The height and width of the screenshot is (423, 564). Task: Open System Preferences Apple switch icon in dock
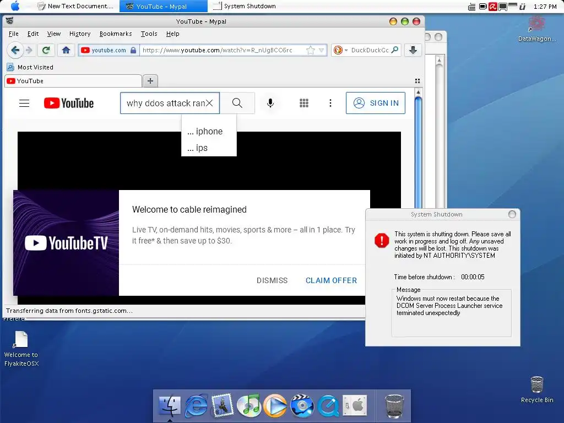coord(355,406)
